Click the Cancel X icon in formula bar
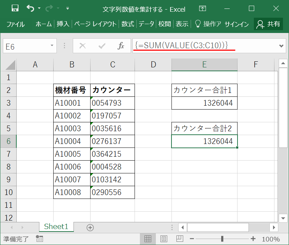289x245 pixels. (x=83, y=46)
